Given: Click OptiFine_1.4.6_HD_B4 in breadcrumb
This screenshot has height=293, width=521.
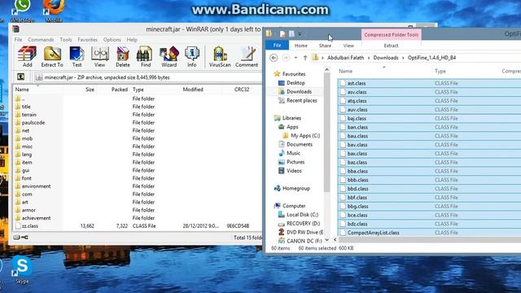Looking at the screenshot, I should [431, 58].
